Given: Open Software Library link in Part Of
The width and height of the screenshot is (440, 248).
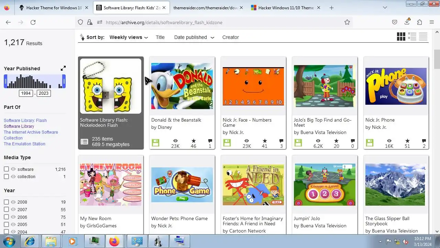Looking at the screenshot, I should [x=19, y=126].
